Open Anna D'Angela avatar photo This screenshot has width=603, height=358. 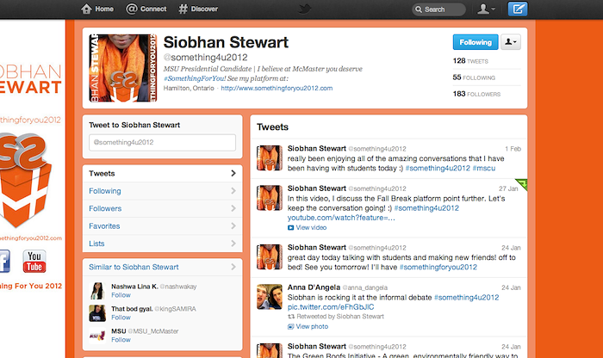point(269,297)
